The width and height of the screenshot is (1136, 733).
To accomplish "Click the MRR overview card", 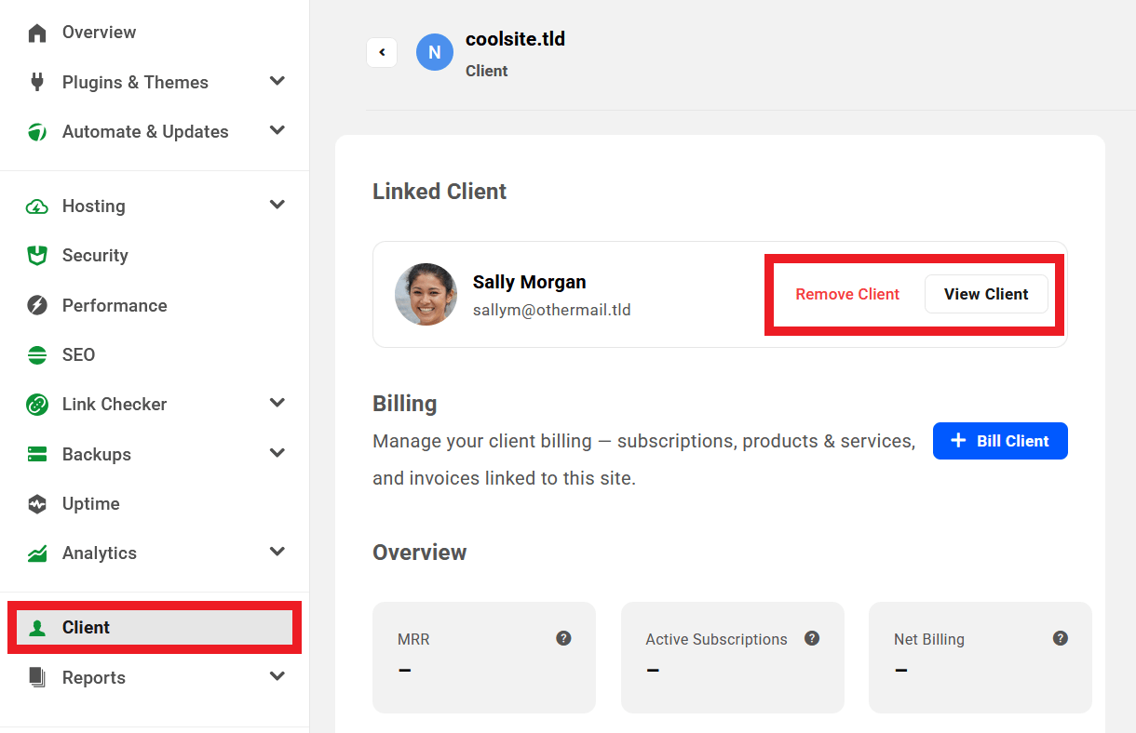I will tap(484, 658).
